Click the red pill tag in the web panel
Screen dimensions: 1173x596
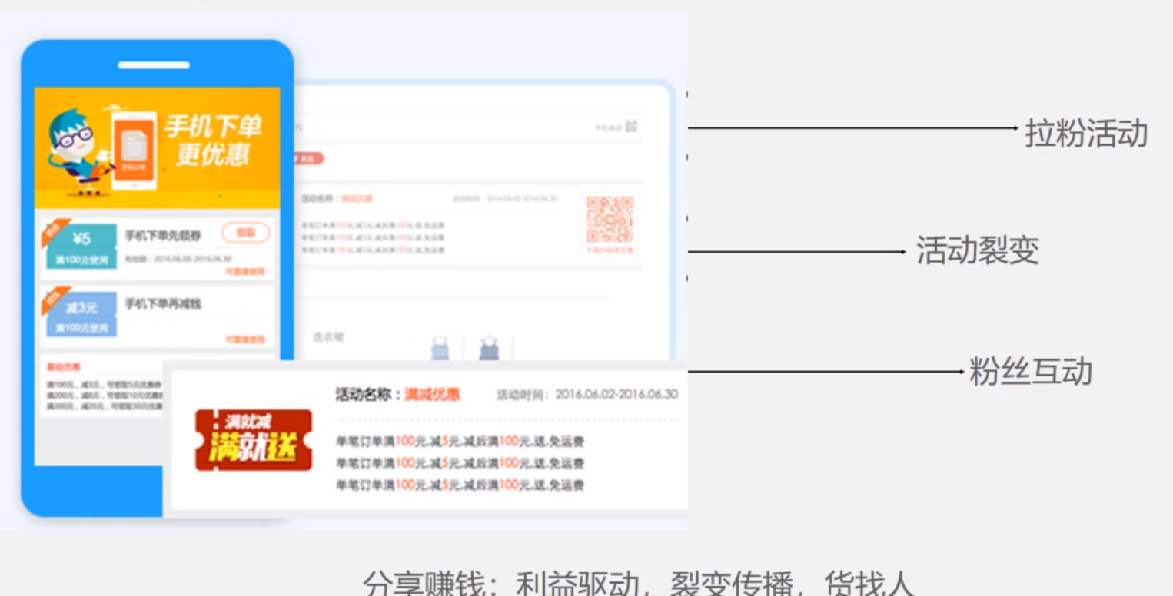[x=307, y=158]
